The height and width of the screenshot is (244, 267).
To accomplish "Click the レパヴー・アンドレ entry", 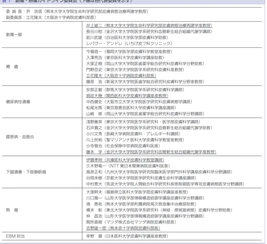I will pos(129,43).
